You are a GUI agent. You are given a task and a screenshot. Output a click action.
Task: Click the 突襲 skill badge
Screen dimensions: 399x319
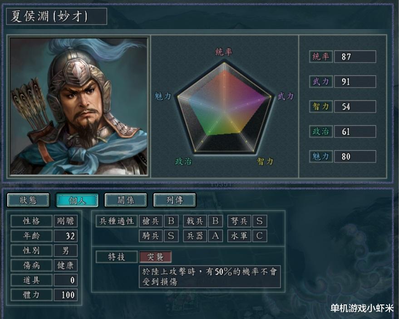(x=156, y=257)
